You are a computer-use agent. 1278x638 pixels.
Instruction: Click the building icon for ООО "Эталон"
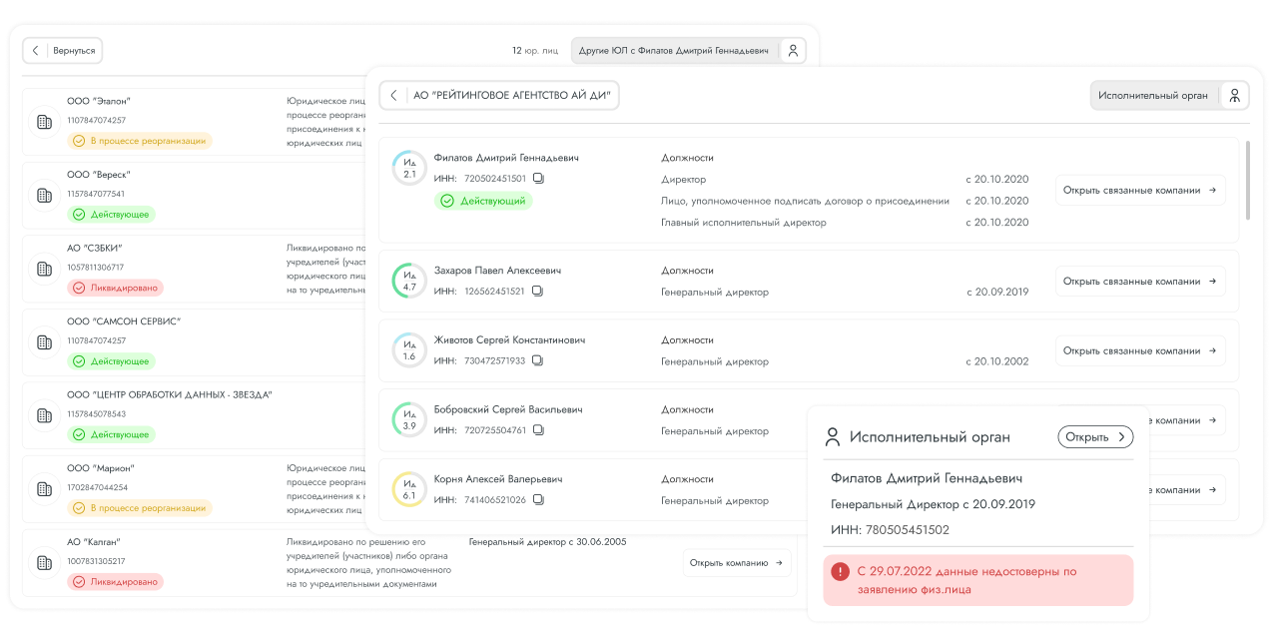point(44,122)
